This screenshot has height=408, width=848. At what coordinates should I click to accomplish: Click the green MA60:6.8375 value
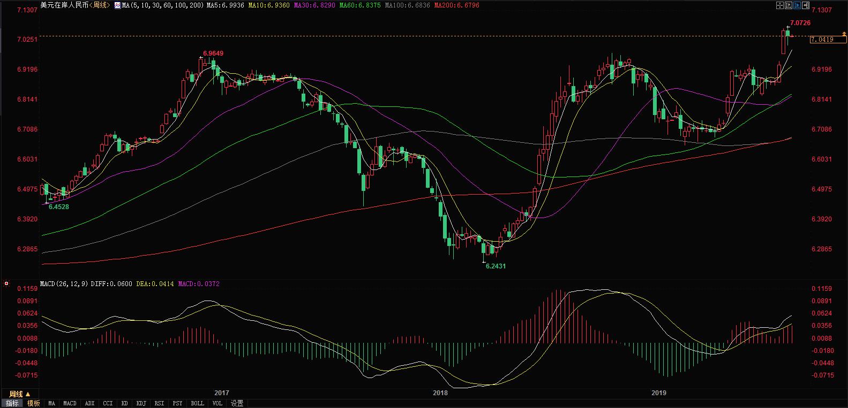[360, 5]
